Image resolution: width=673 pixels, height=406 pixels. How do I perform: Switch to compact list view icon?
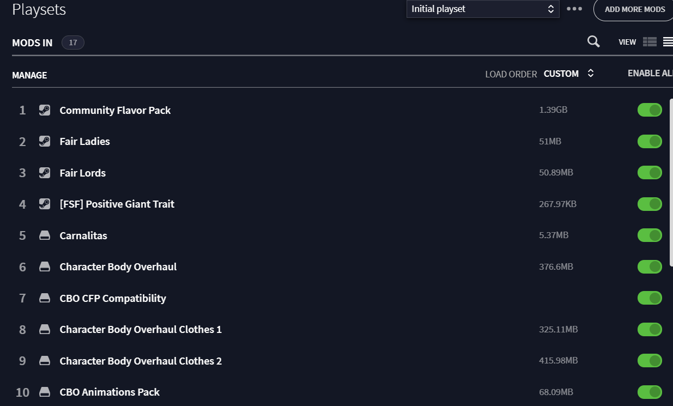668,42
